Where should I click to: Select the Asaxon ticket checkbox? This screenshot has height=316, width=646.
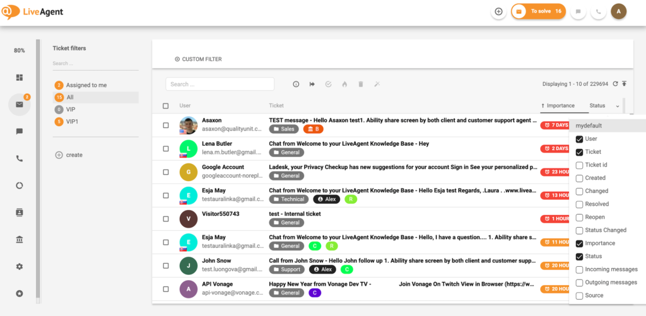(x=166, y=126)
